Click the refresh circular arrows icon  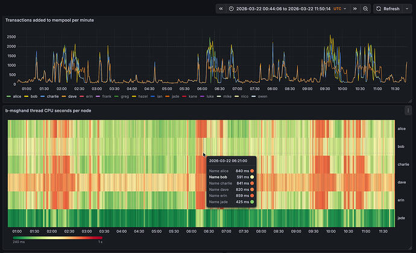379,9
